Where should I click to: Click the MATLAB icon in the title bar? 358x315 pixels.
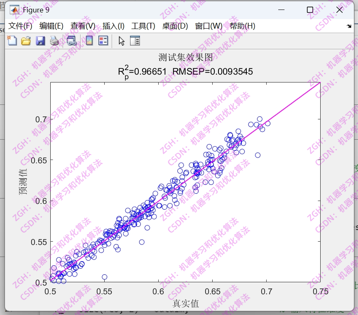[x=15, y=10]
